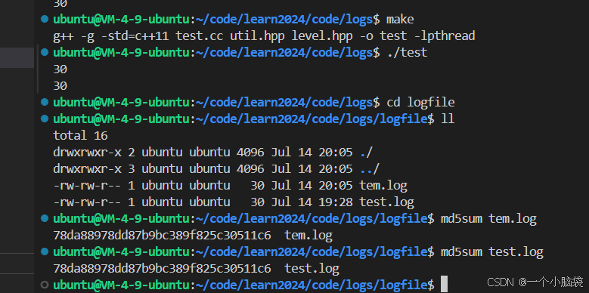Viewport: 589px width, 293px height.
Task: Open the command decoration beside cd logfile
Action: (45, 102)
